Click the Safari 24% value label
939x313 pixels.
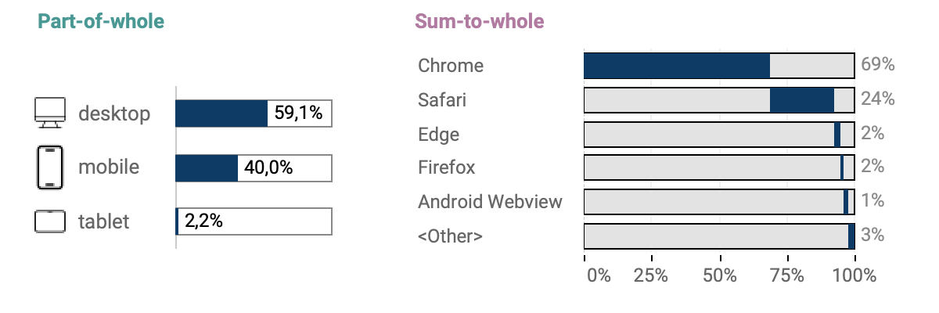pos(877,99)
